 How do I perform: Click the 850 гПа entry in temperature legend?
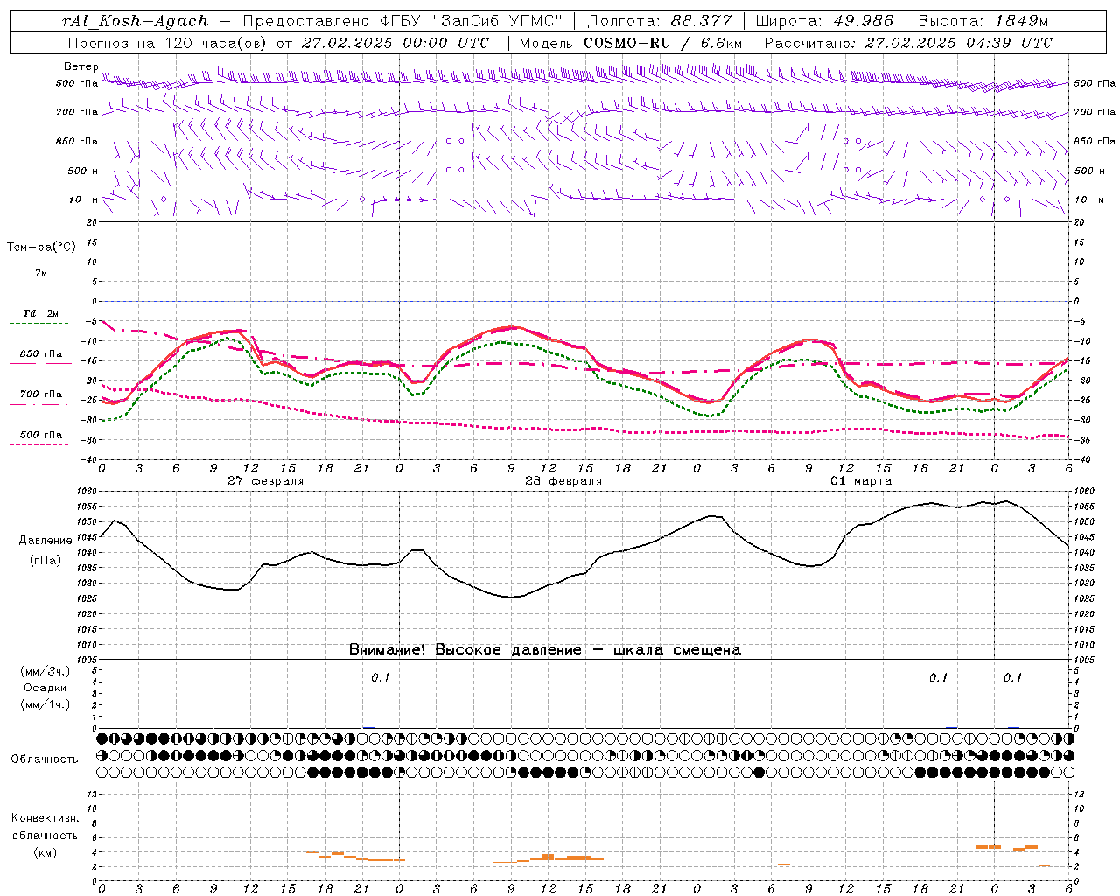click(x=41, y=354)
